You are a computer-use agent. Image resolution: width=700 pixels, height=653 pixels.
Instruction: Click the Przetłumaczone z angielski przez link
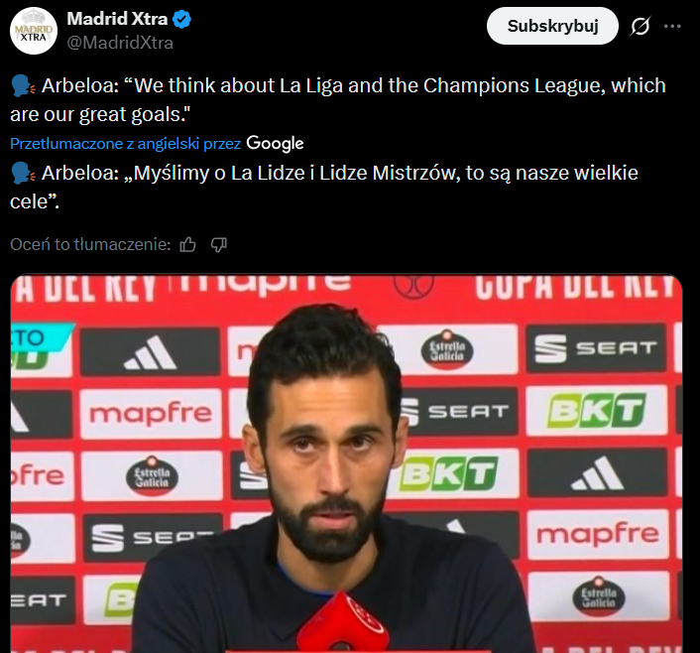click(x=126, y=144)
